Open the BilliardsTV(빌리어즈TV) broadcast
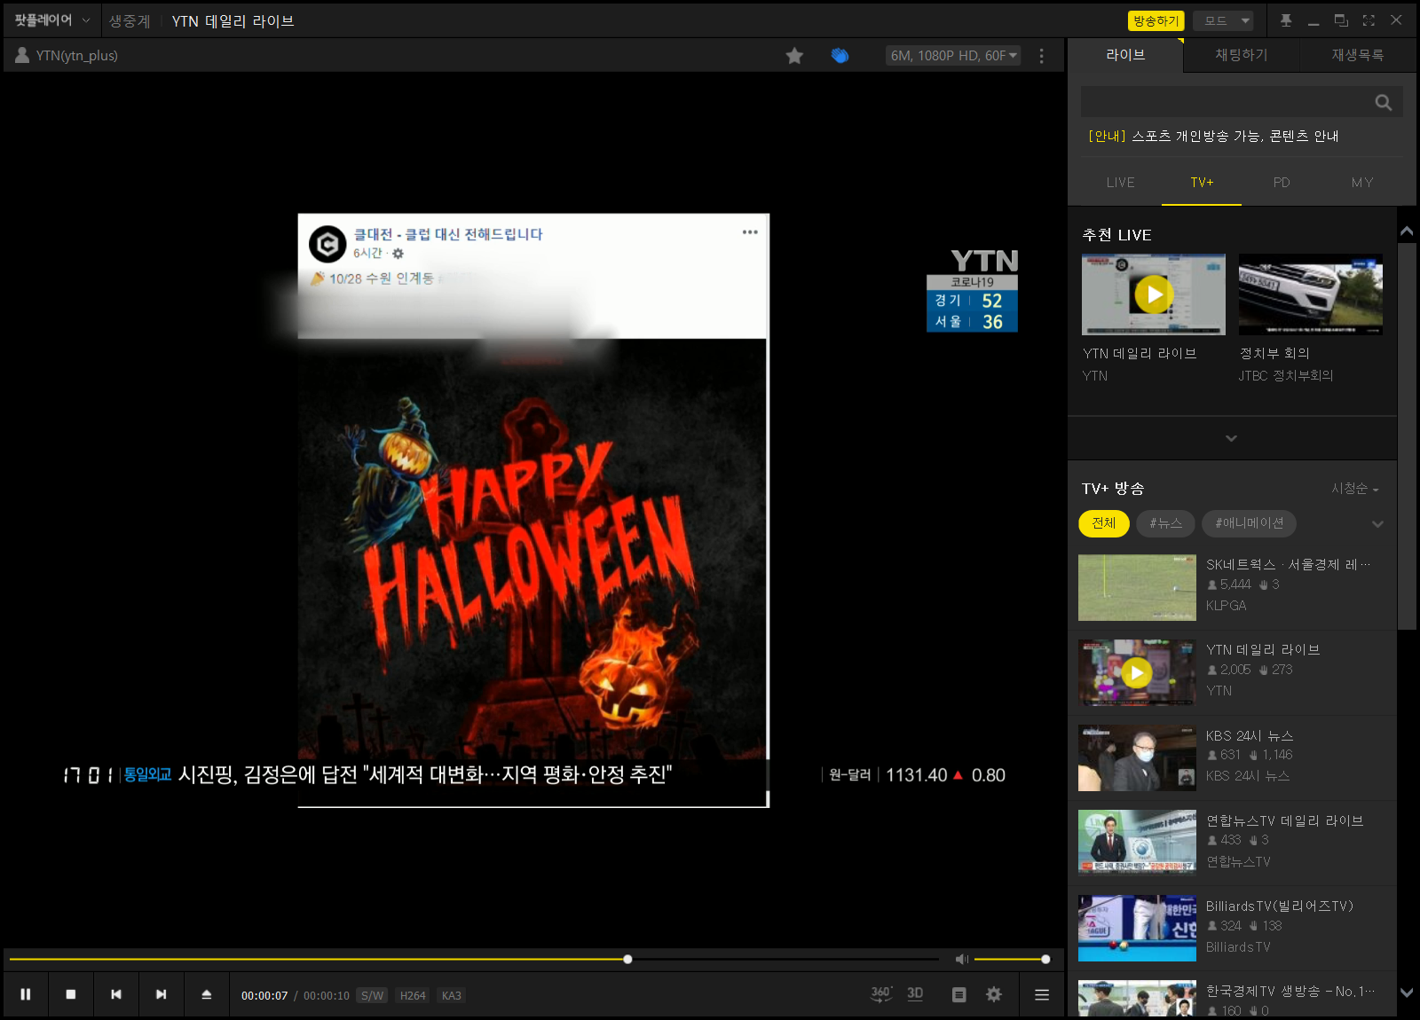Screen dimensions: 1420x1020 point(1232,928)
